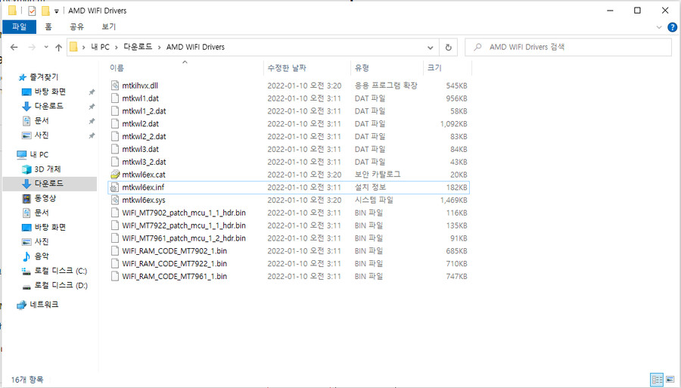
Task: Select the mtkwl1.dat file icon
Action: 115,98
